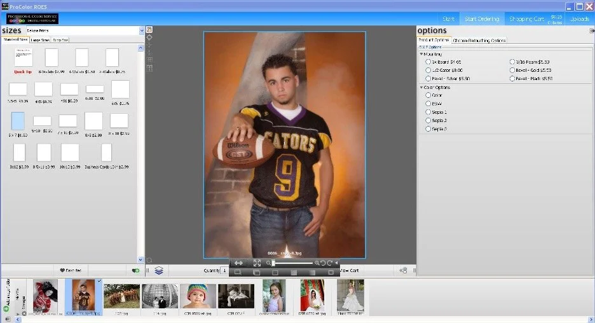Screen dimensions: 595x323
Task: Select the 8x8 $2.80 print size
Action: [x=93, y=121]
